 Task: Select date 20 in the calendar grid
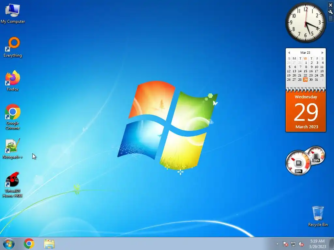pos(294,75)
